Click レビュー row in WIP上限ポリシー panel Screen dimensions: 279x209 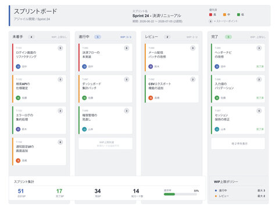[x=239, y=196]
